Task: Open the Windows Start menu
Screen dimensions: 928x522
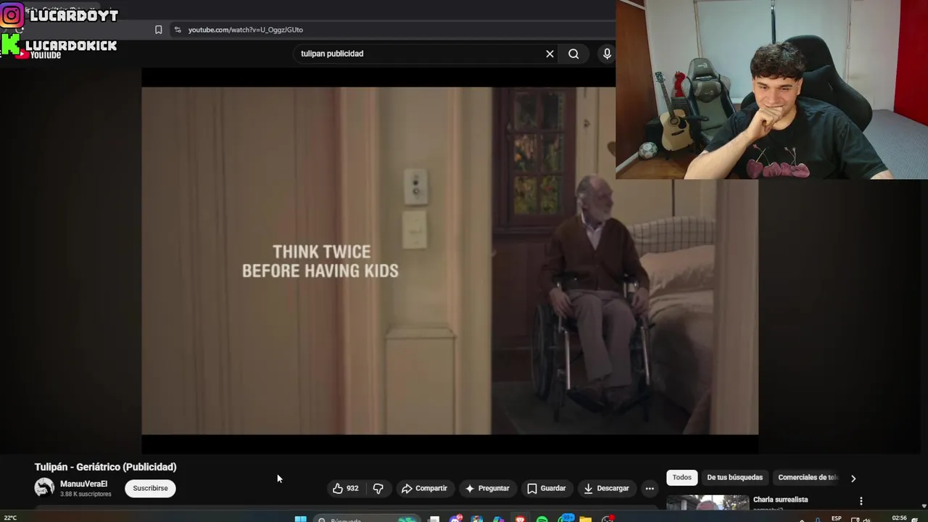Action: pyautogui.click(x=300, y=518)
